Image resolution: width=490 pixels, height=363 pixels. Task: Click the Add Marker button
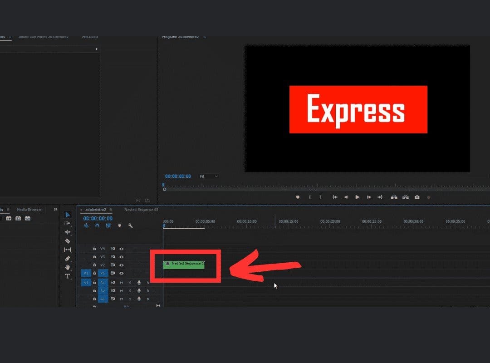[119, 226]
